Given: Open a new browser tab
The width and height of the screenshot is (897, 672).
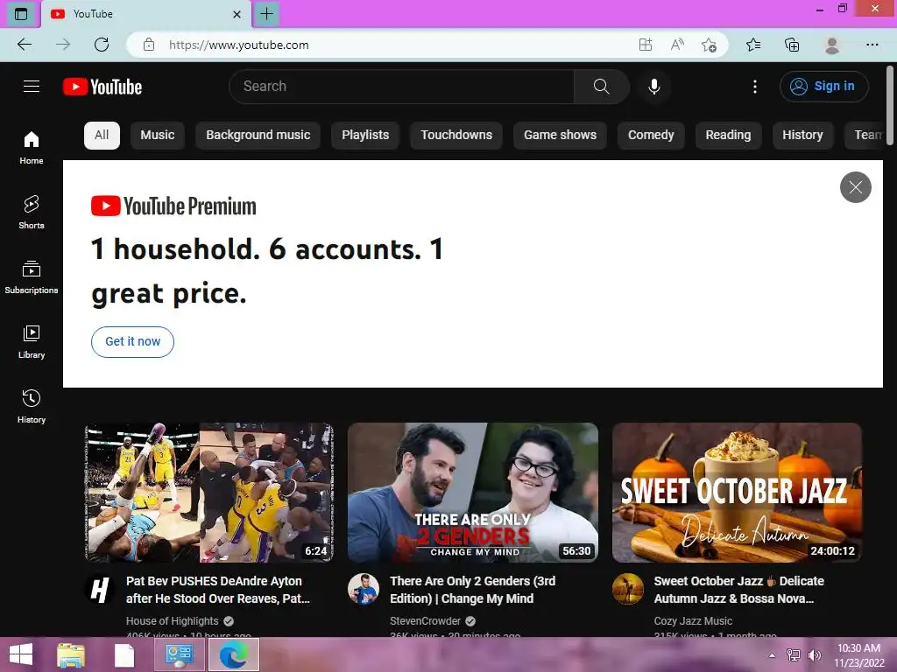Looking at the screenshot, I should (266, 14).
